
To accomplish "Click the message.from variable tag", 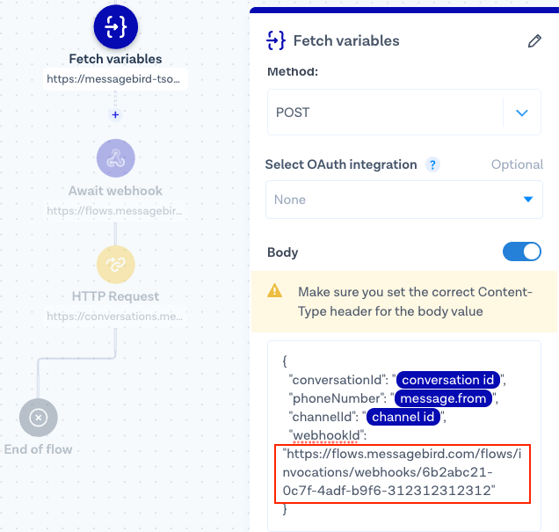I will pyautogui.click(x=442, y=398).
